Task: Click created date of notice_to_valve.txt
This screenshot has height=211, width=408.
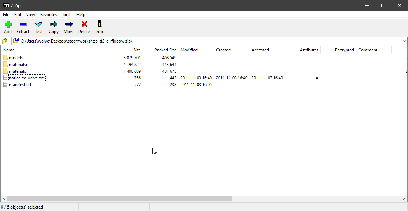Action: click(x=232, y=78)
